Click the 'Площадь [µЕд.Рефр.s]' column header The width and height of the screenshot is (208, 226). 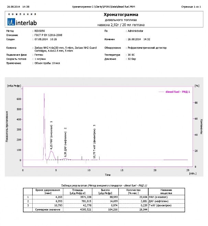[x=78, y=192]
